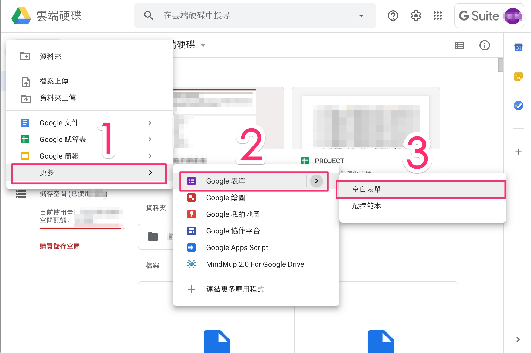Open Google Tasks side panel icon
Screen dimensions: 531x353
coord(518,106)
